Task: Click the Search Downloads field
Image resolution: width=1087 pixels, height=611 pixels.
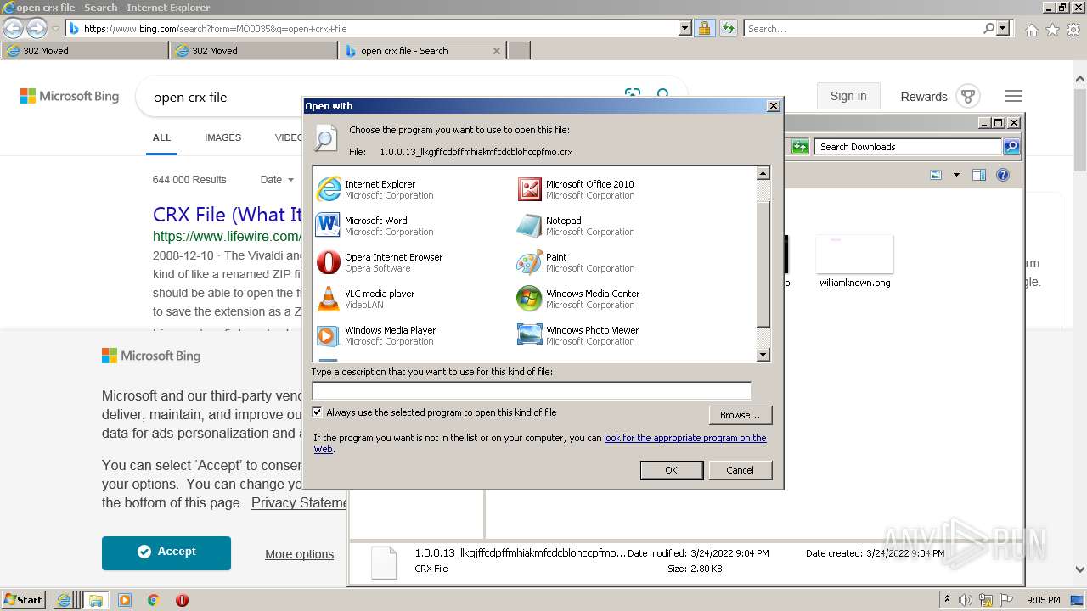Action: point(908,147)
